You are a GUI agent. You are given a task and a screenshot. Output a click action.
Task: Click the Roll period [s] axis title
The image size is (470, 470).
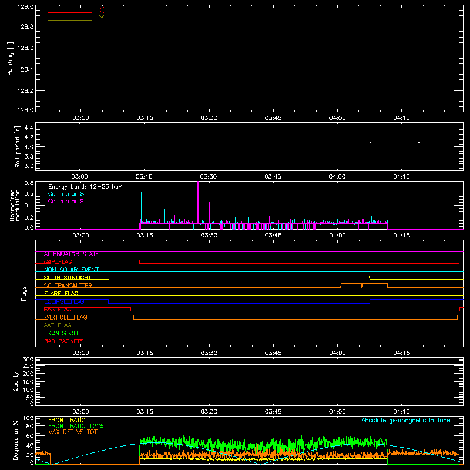pos(18,146)
